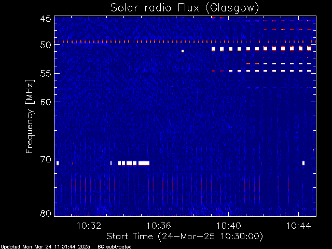The image size is (332, 249).
Task: Click the white burst near 70 MHz at 10:44
Action: (x=303, y=163)
